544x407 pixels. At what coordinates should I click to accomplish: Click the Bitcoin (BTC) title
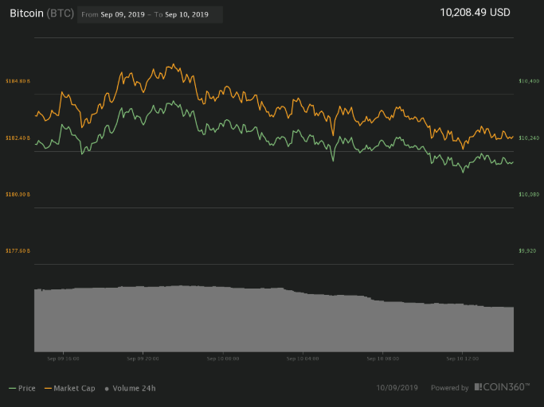click(41, 14)
